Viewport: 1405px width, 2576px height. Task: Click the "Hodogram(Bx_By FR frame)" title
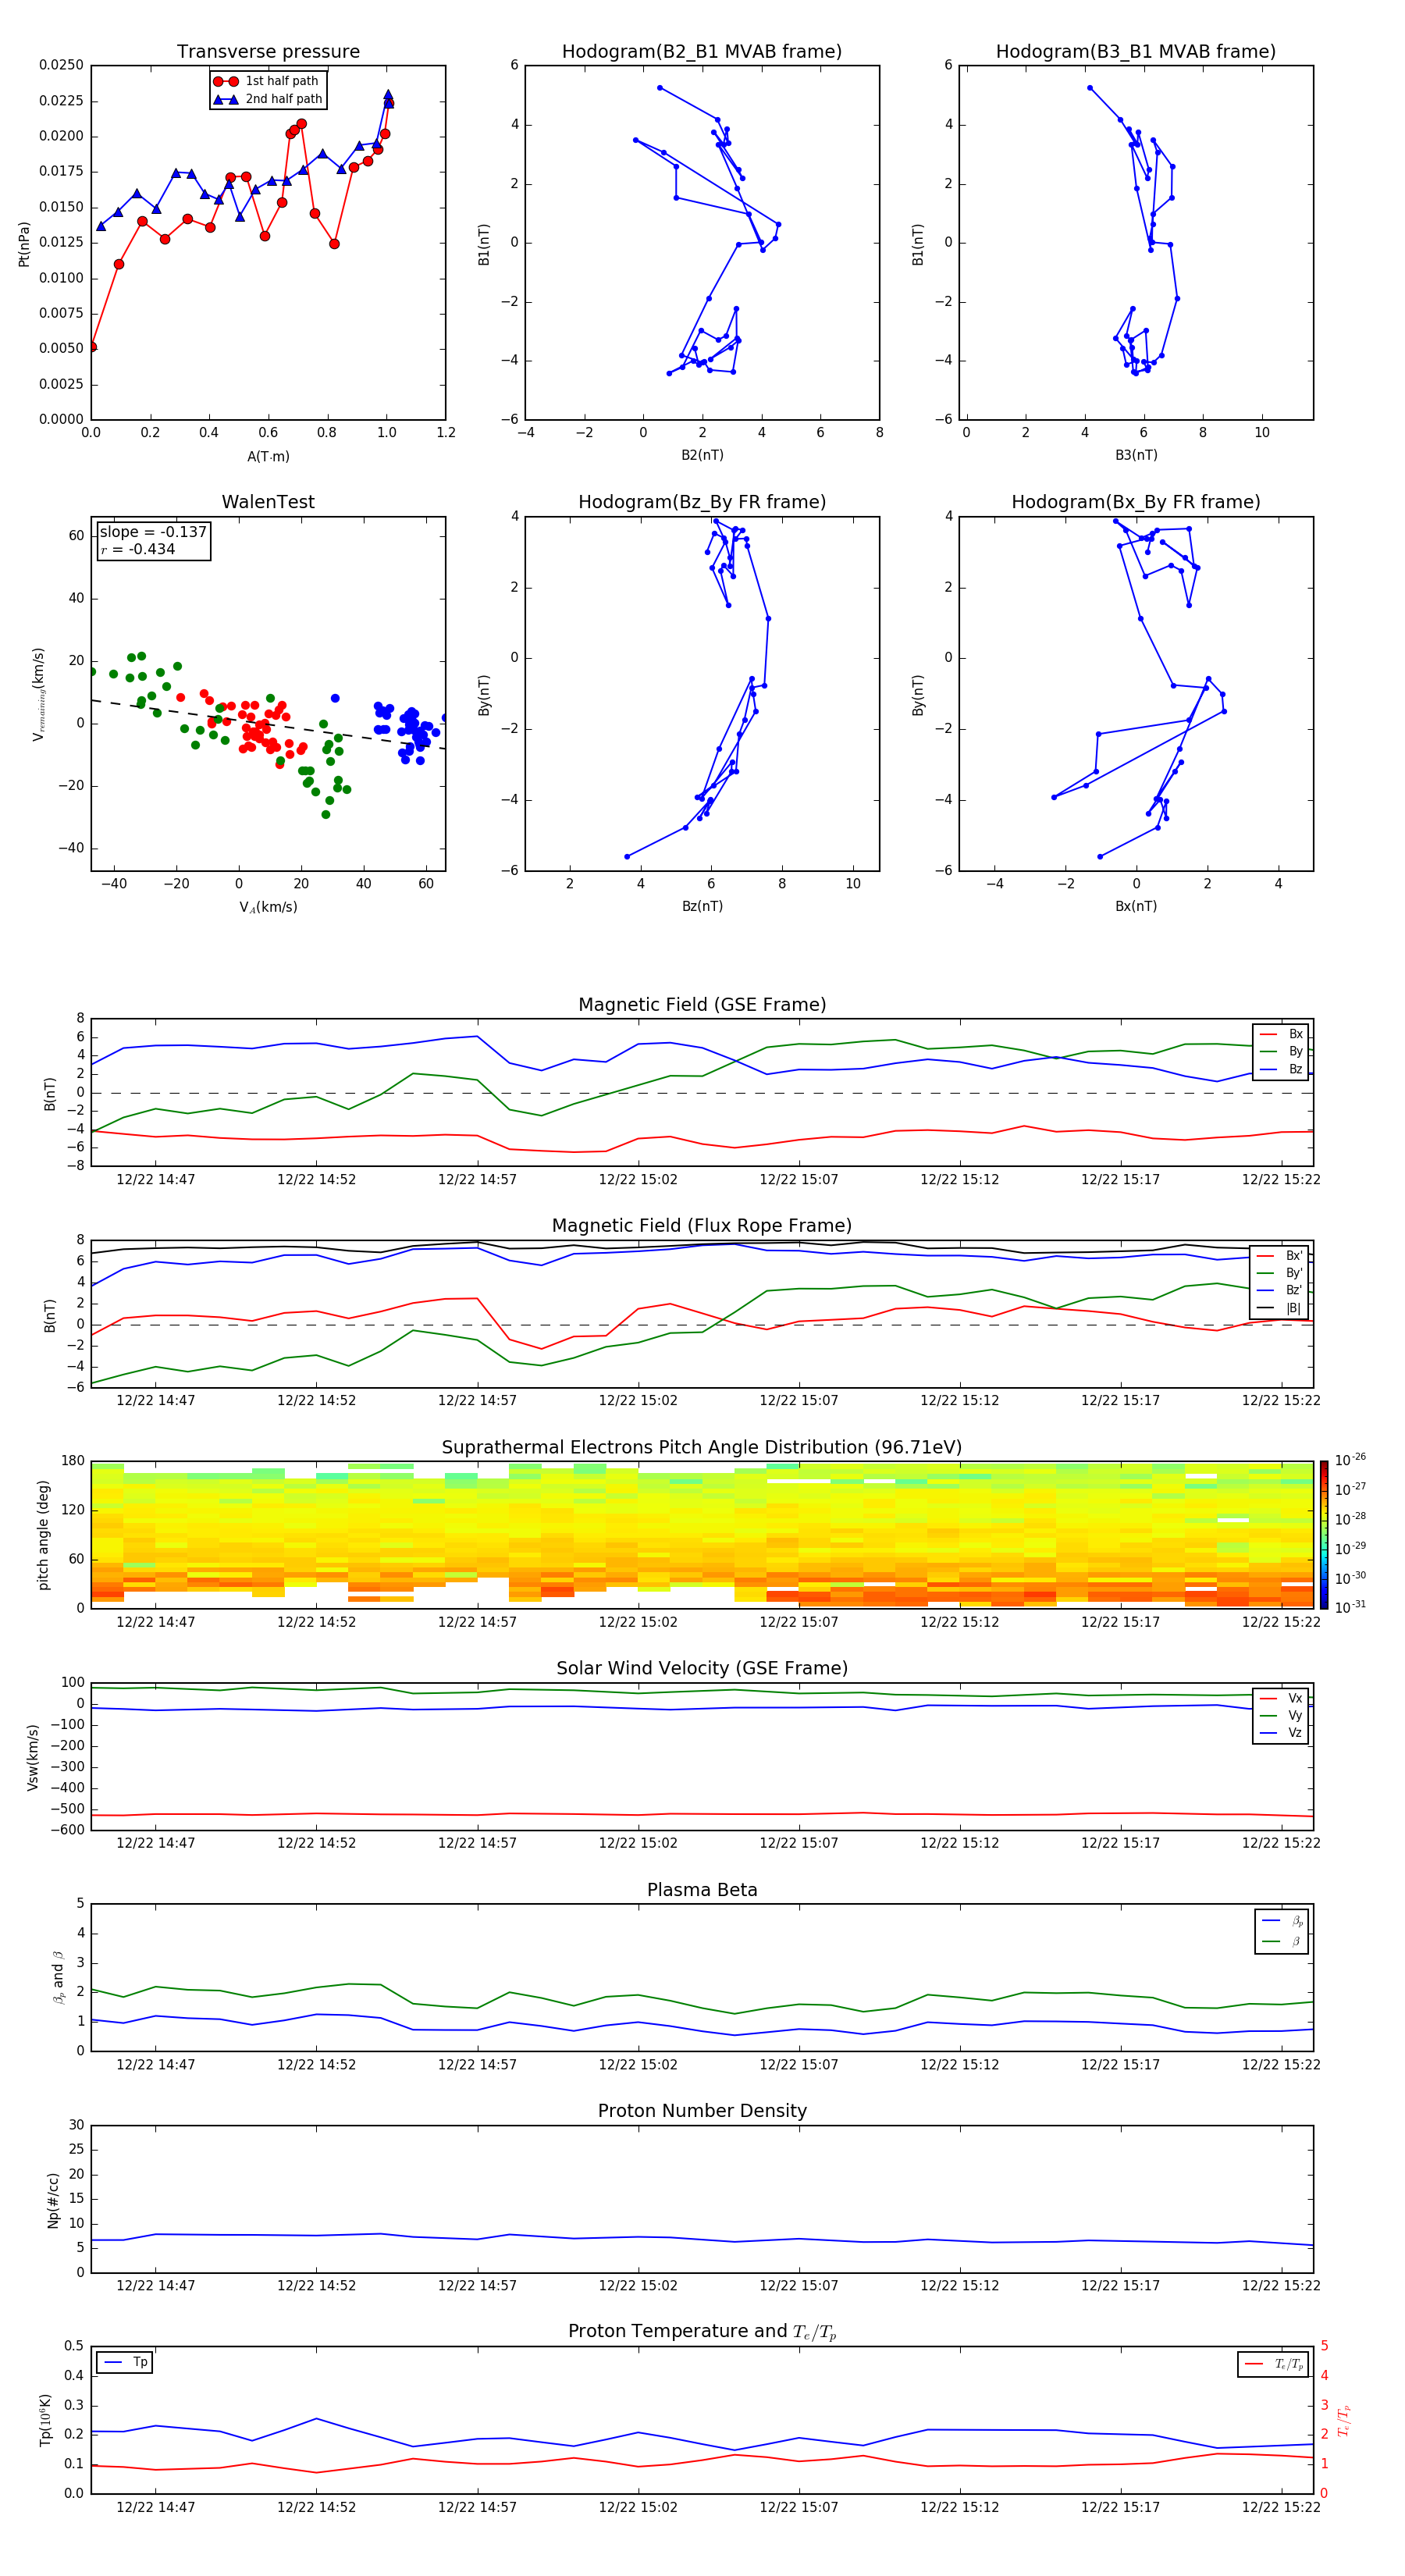(x=1136, y=502)
